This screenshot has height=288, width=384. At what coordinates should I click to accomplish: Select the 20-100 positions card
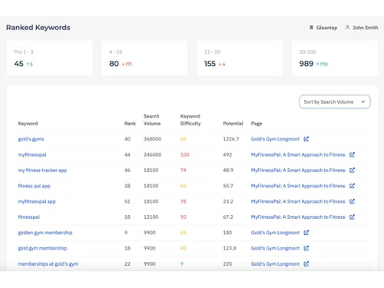point(335,58)
